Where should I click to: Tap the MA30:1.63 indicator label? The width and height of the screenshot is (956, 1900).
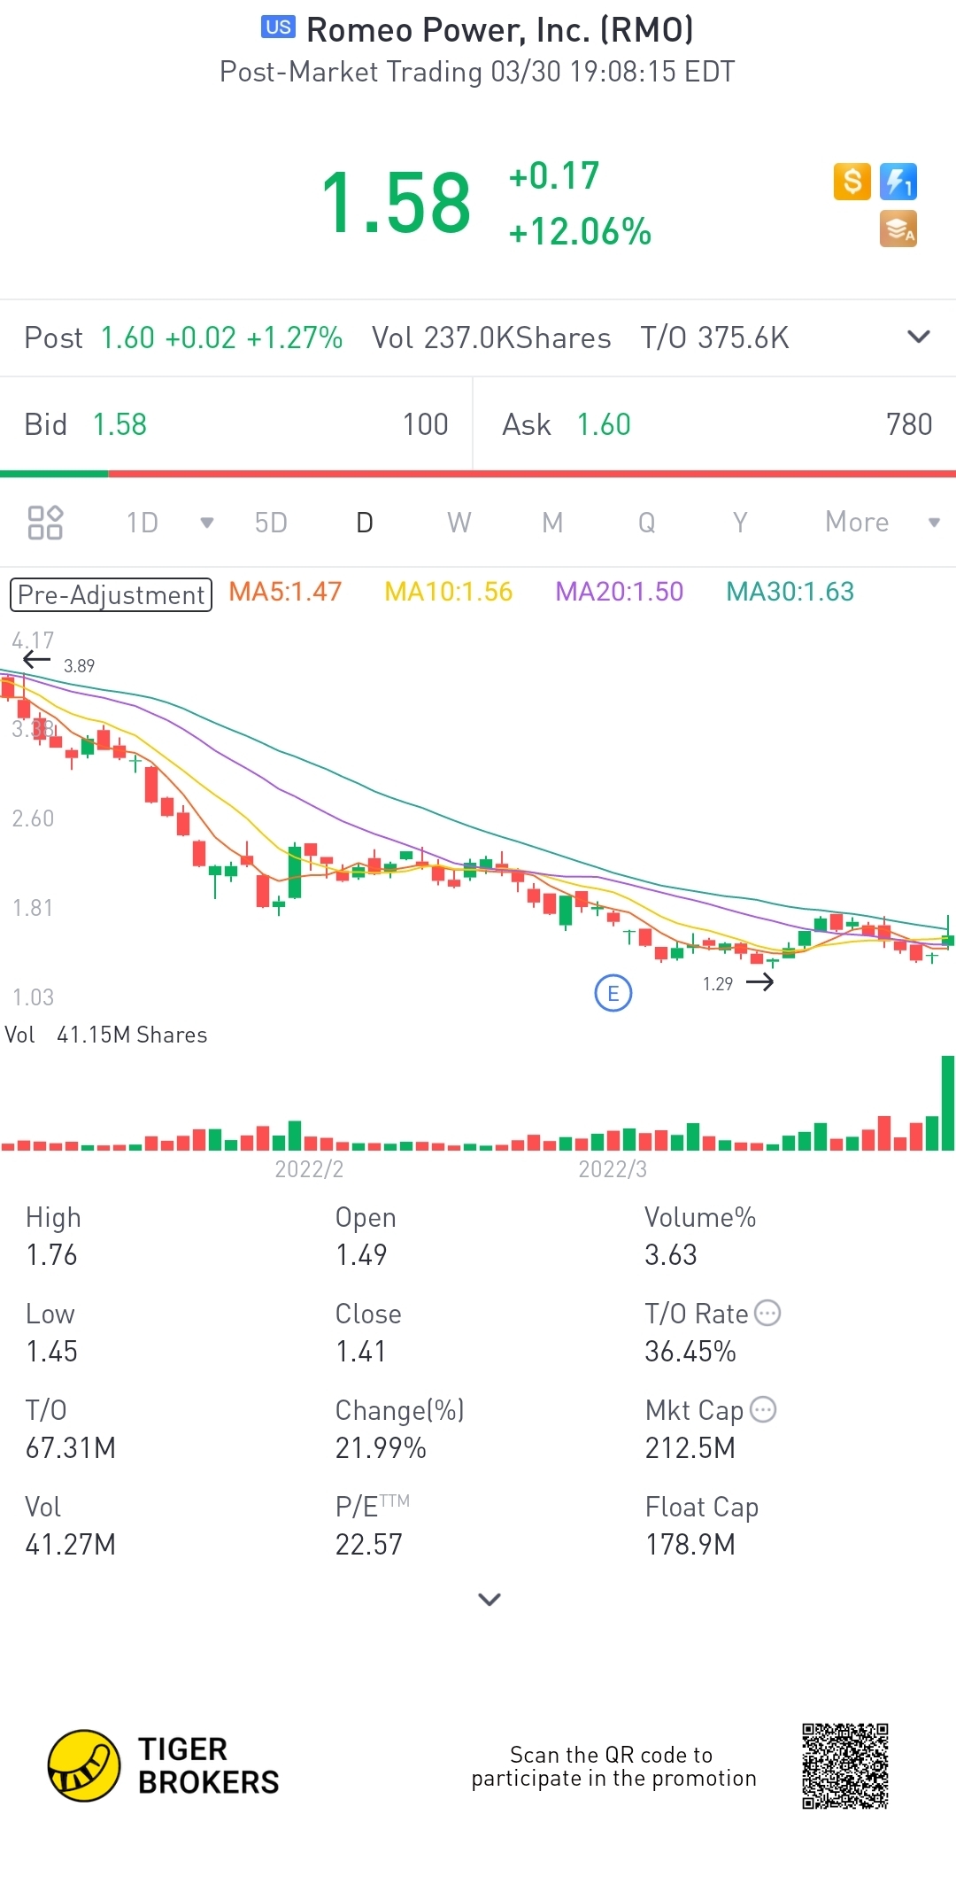coord(790,592)
